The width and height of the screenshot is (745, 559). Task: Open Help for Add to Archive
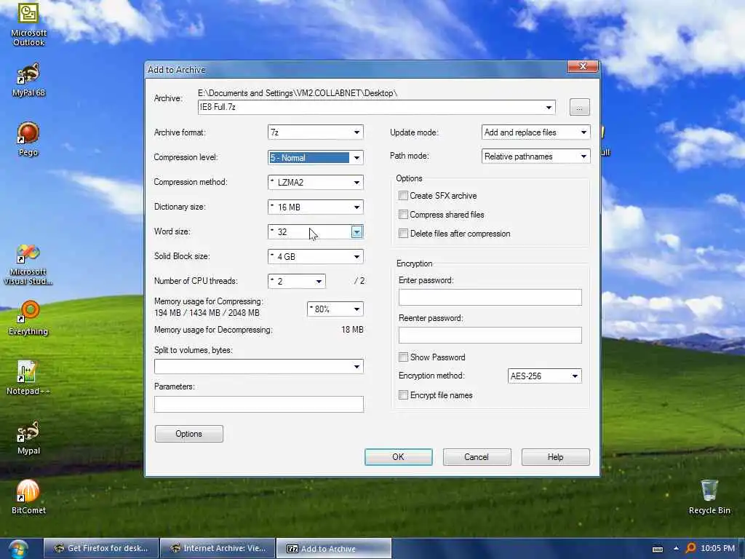click(x=555, y=457)
